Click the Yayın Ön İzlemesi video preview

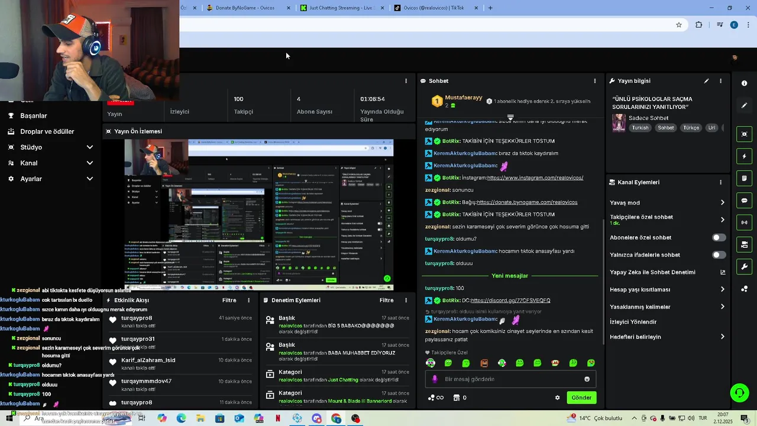coord(259,215)
